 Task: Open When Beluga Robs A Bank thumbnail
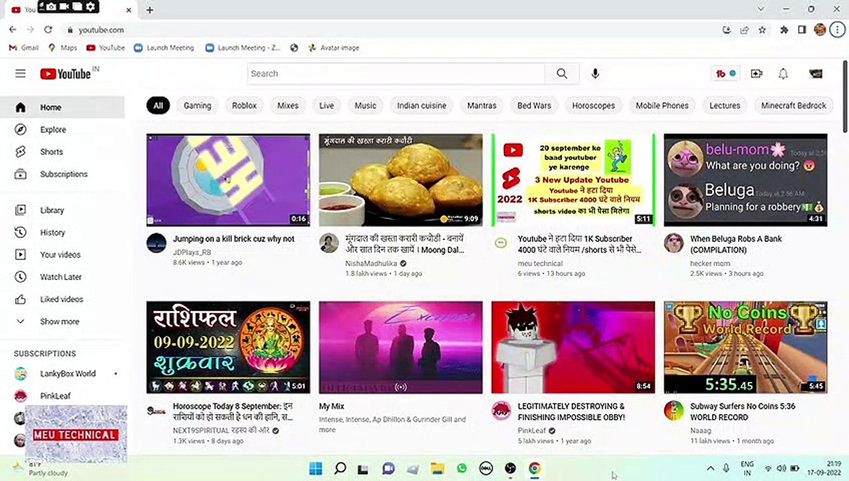[746, 180]
